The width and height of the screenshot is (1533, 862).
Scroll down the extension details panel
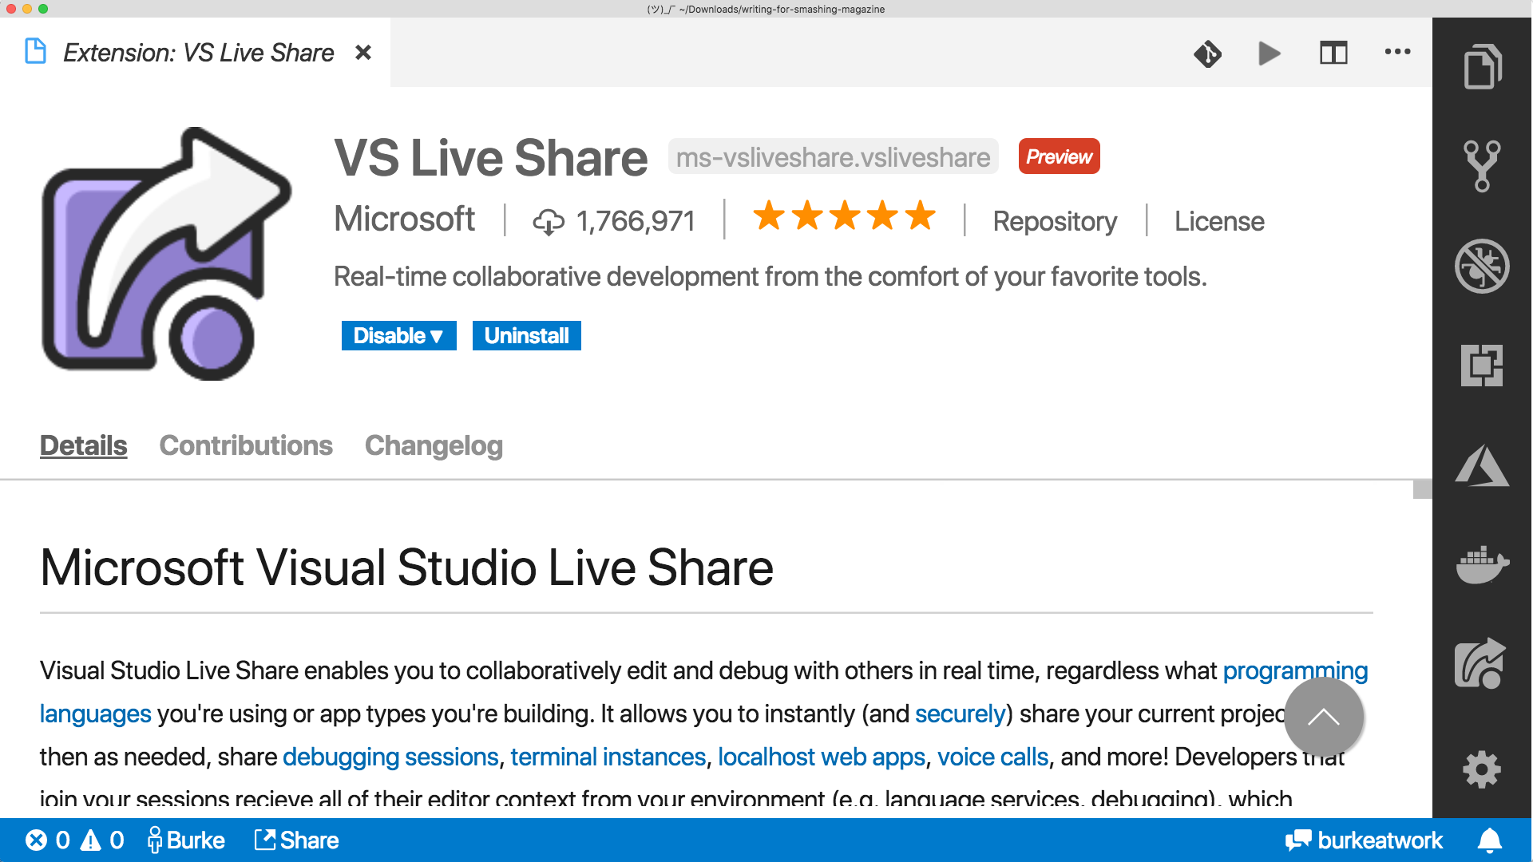tap(1420, 631)
